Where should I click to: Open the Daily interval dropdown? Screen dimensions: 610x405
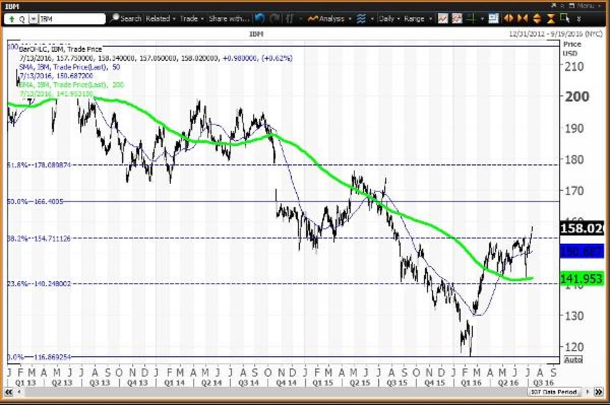coord(389,19)
